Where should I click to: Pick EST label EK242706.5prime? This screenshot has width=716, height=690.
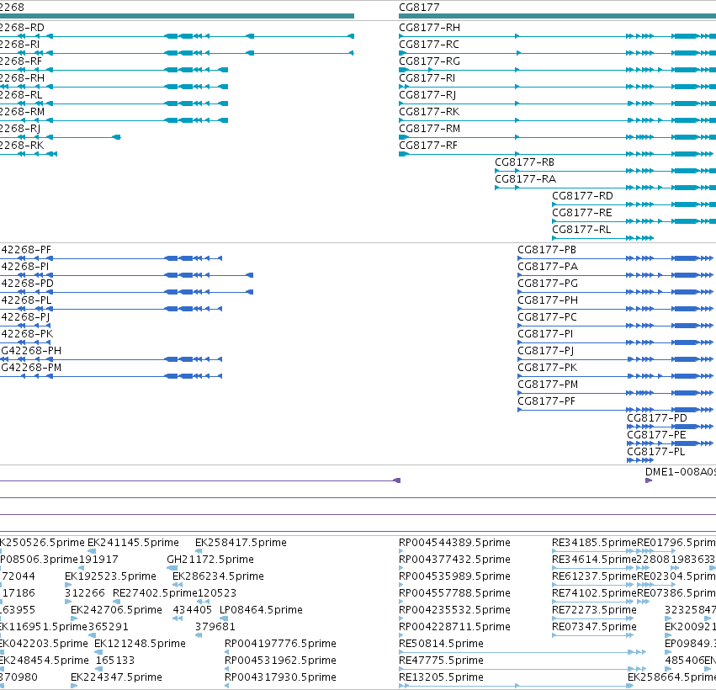click(x=116, y=611)
